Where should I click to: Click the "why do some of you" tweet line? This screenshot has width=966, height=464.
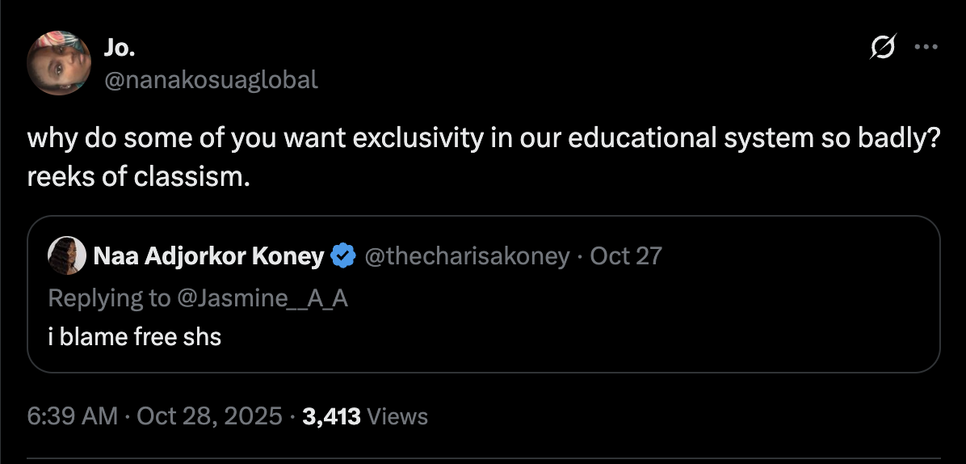click(x=481, y=139)
